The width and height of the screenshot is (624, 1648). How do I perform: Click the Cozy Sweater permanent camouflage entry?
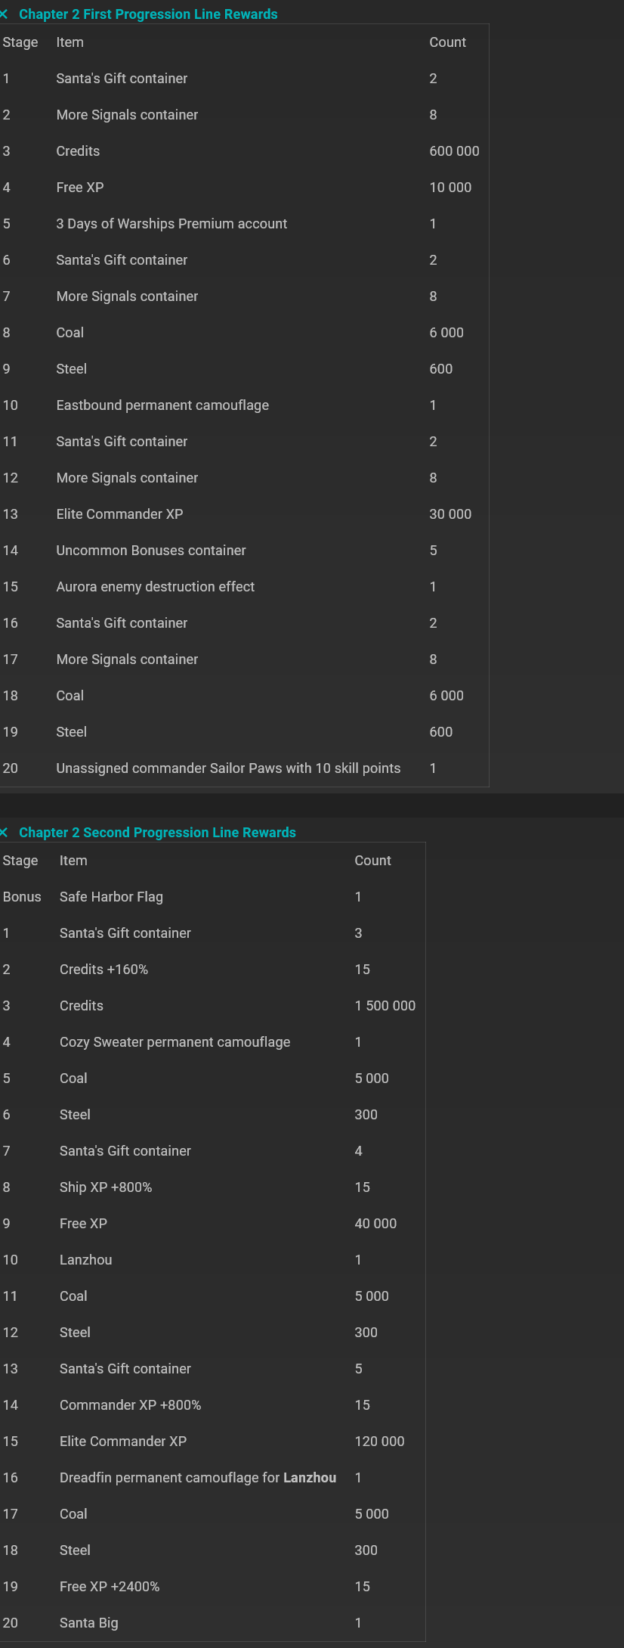[x=175, y=1041]
